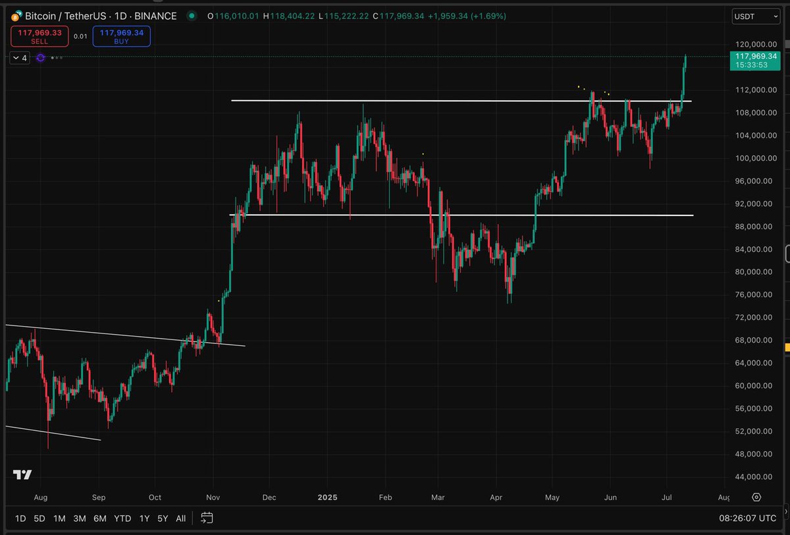Viewport: 790px width, 535px height.
Task: Click the bold 2025 label on time axis
Action: [x=327, y=497]
